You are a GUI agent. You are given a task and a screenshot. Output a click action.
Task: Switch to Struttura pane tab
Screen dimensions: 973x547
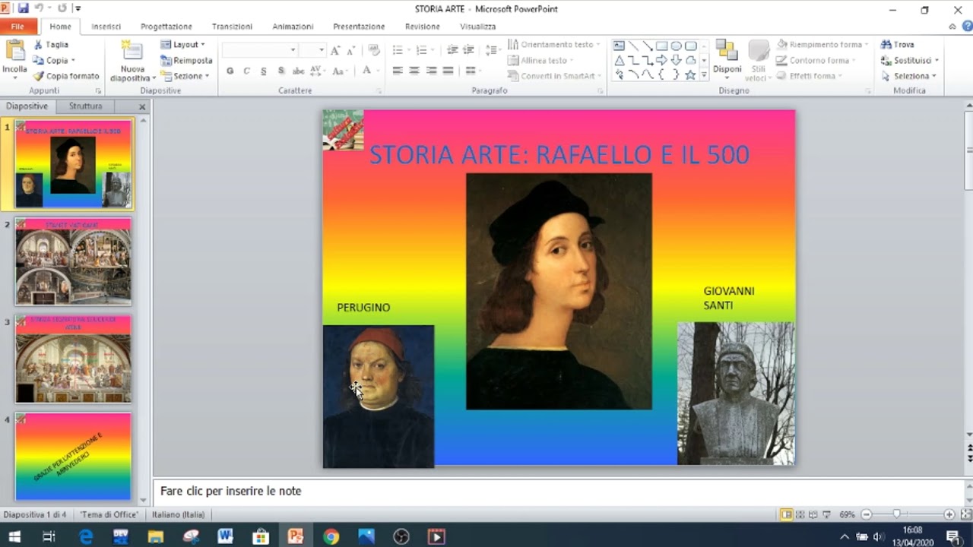point(85,106)
